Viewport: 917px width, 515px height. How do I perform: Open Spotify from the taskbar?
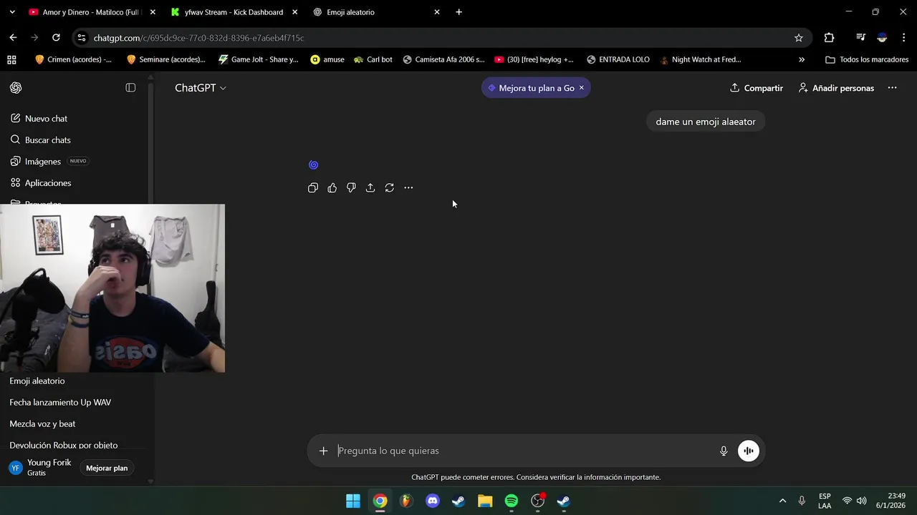point(512,501)
